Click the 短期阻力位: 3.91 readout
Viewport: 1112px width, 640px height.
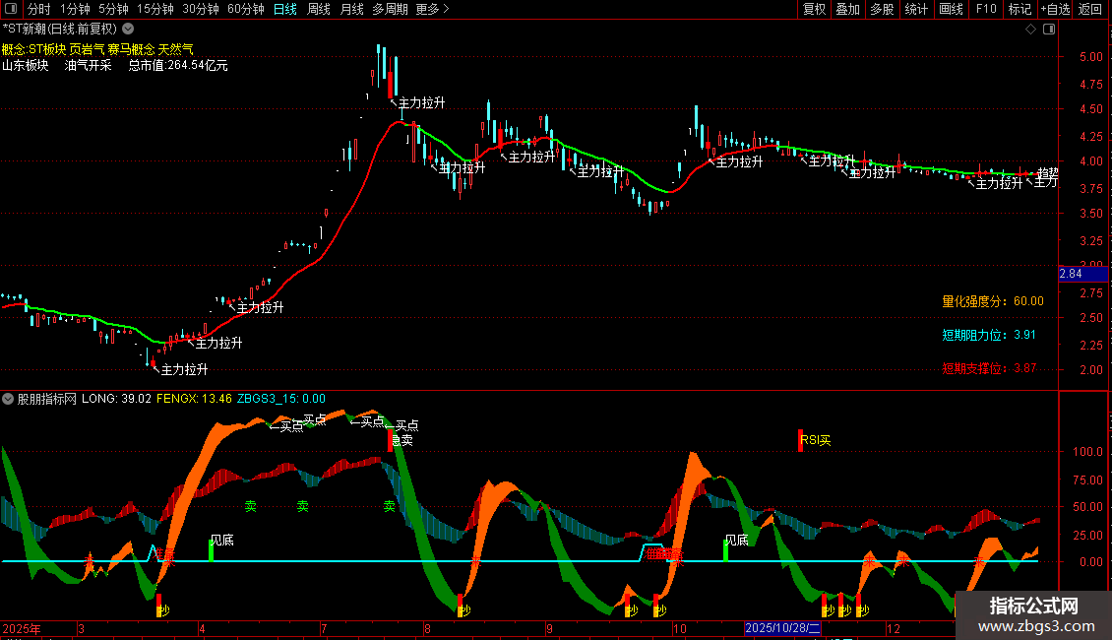989,335
